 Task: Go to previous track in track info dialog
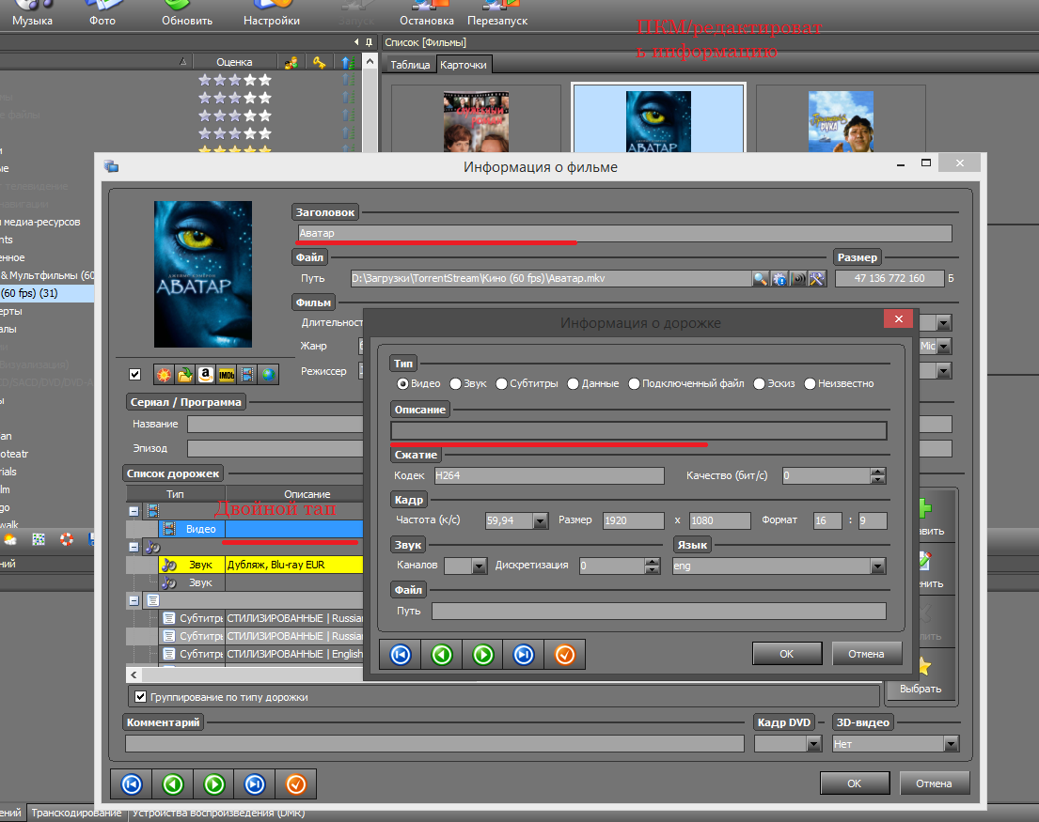[441, 655]
